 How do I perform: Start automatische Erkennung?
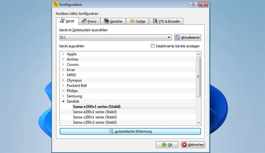[130, 131]
